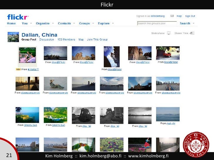This screenshot has height=160, width=214.
Task: Open the KeKe user link
Action: (x=33, y=69)
